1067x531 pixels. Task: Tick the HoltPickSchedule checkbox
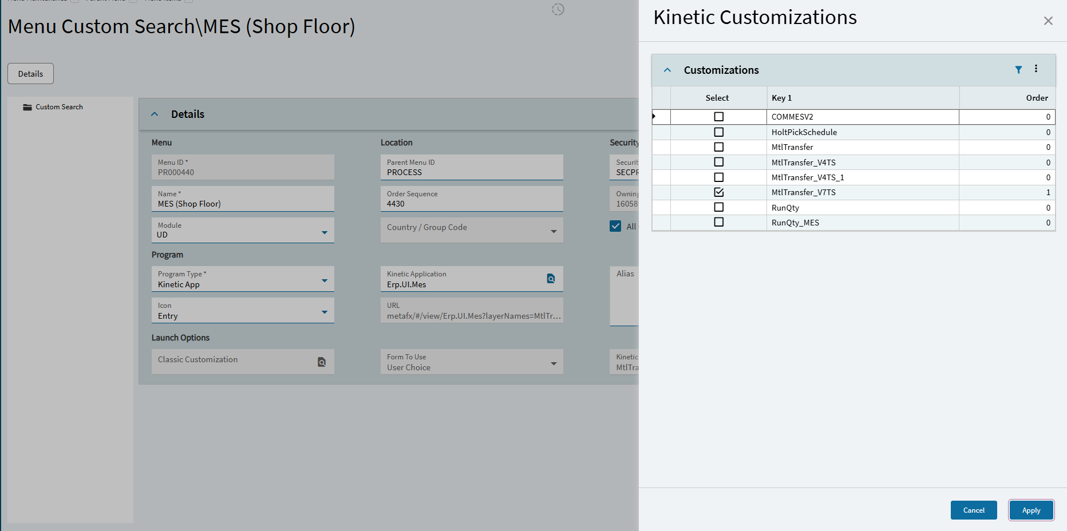coord(719,132)
